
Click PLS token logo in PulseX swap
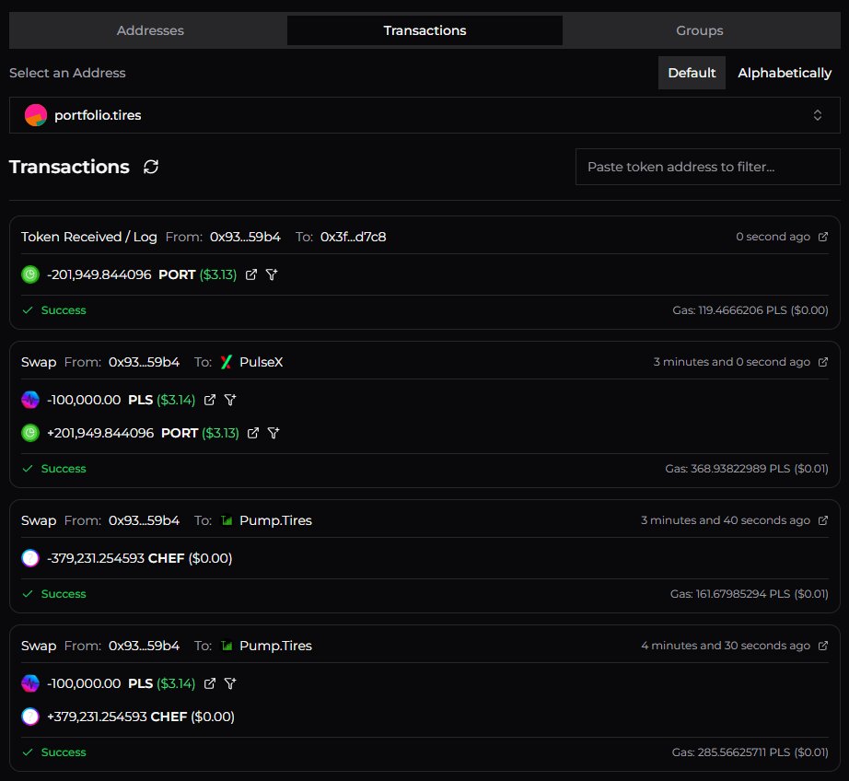click(x=30, y=400)
